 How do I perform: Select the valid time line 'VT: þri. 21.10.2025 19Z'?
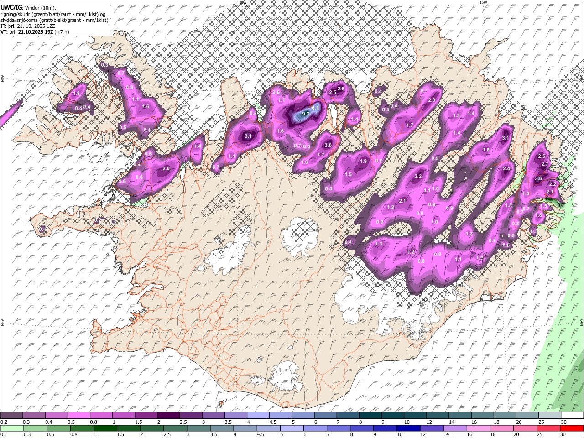click(27, 32)
